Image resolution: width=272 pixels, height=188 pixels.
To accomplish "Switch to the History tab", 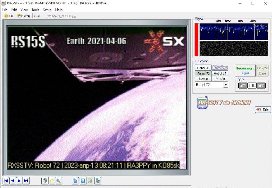I will tap(24, 16).
